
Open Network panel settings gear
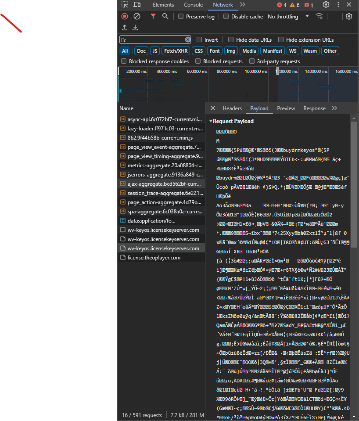pos(349,16)
